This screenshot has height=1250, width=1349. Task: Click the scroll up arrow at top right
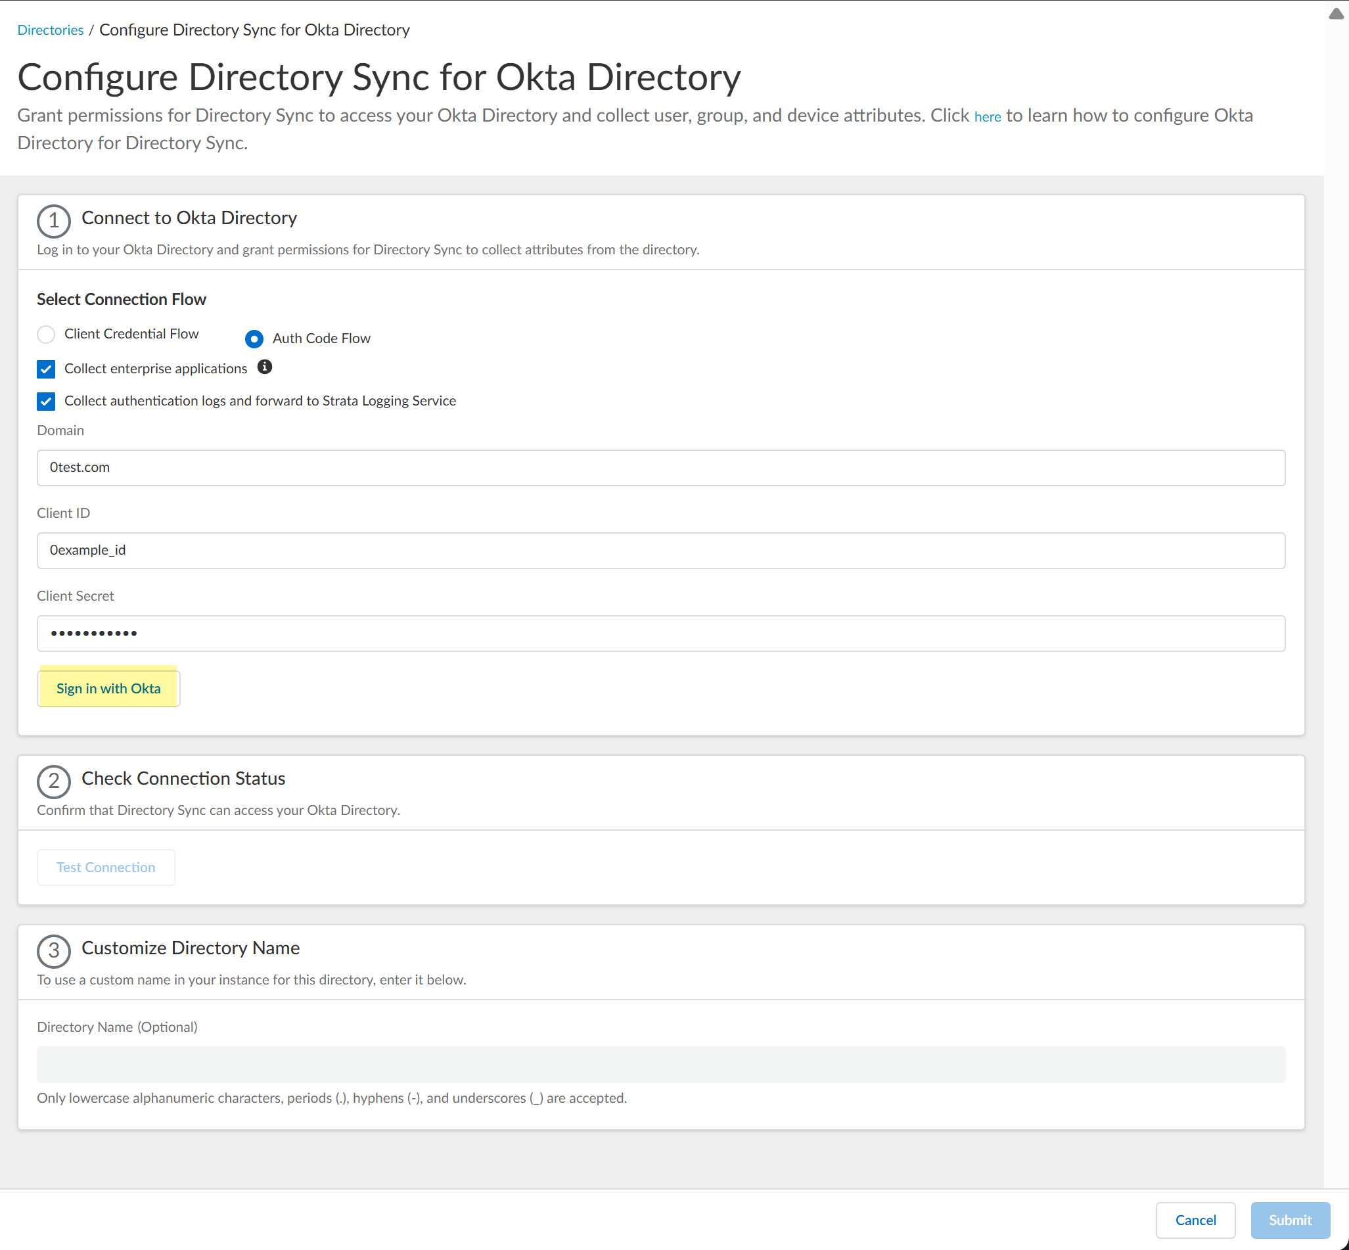click(x=1335, y=14)
